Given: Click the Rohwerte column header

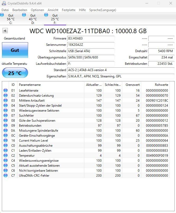Looking at the screenshot, I should [x=155, y=85].
